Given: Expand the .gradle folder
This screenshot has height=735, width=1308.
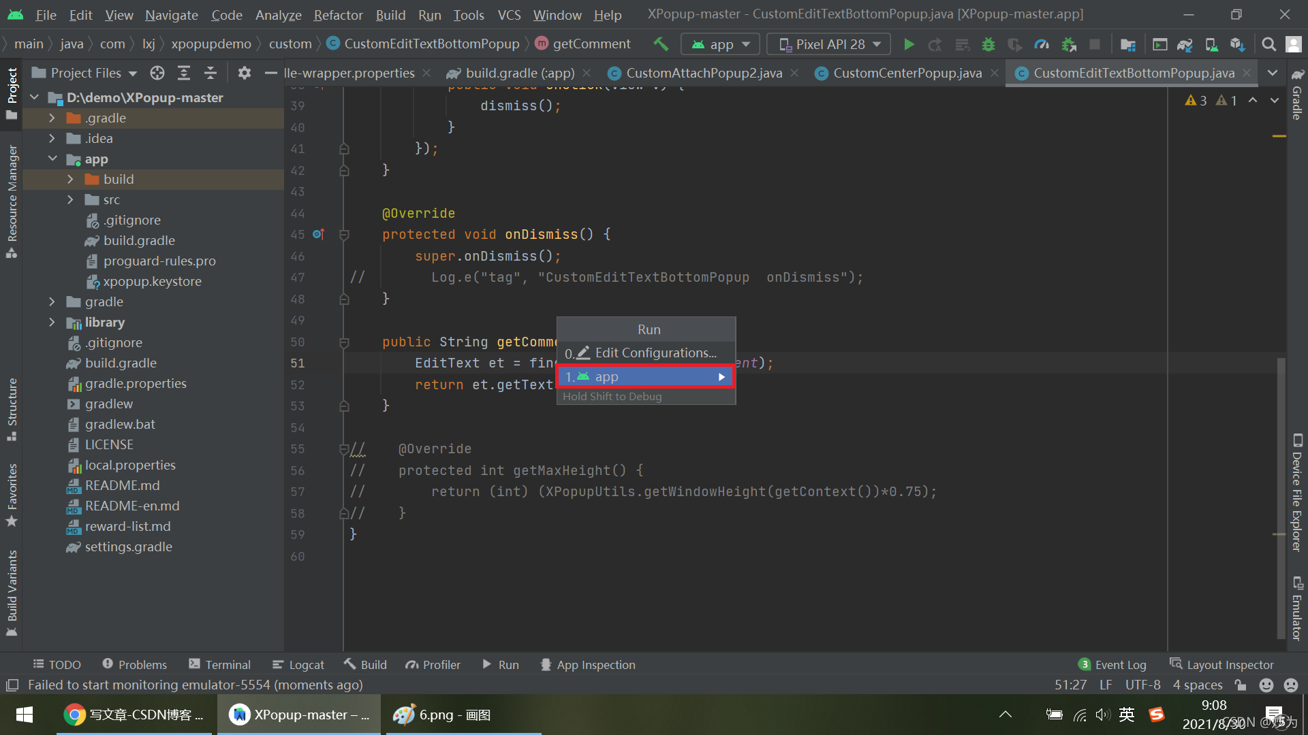Looking at the screenshot, I should click(52, 118).
